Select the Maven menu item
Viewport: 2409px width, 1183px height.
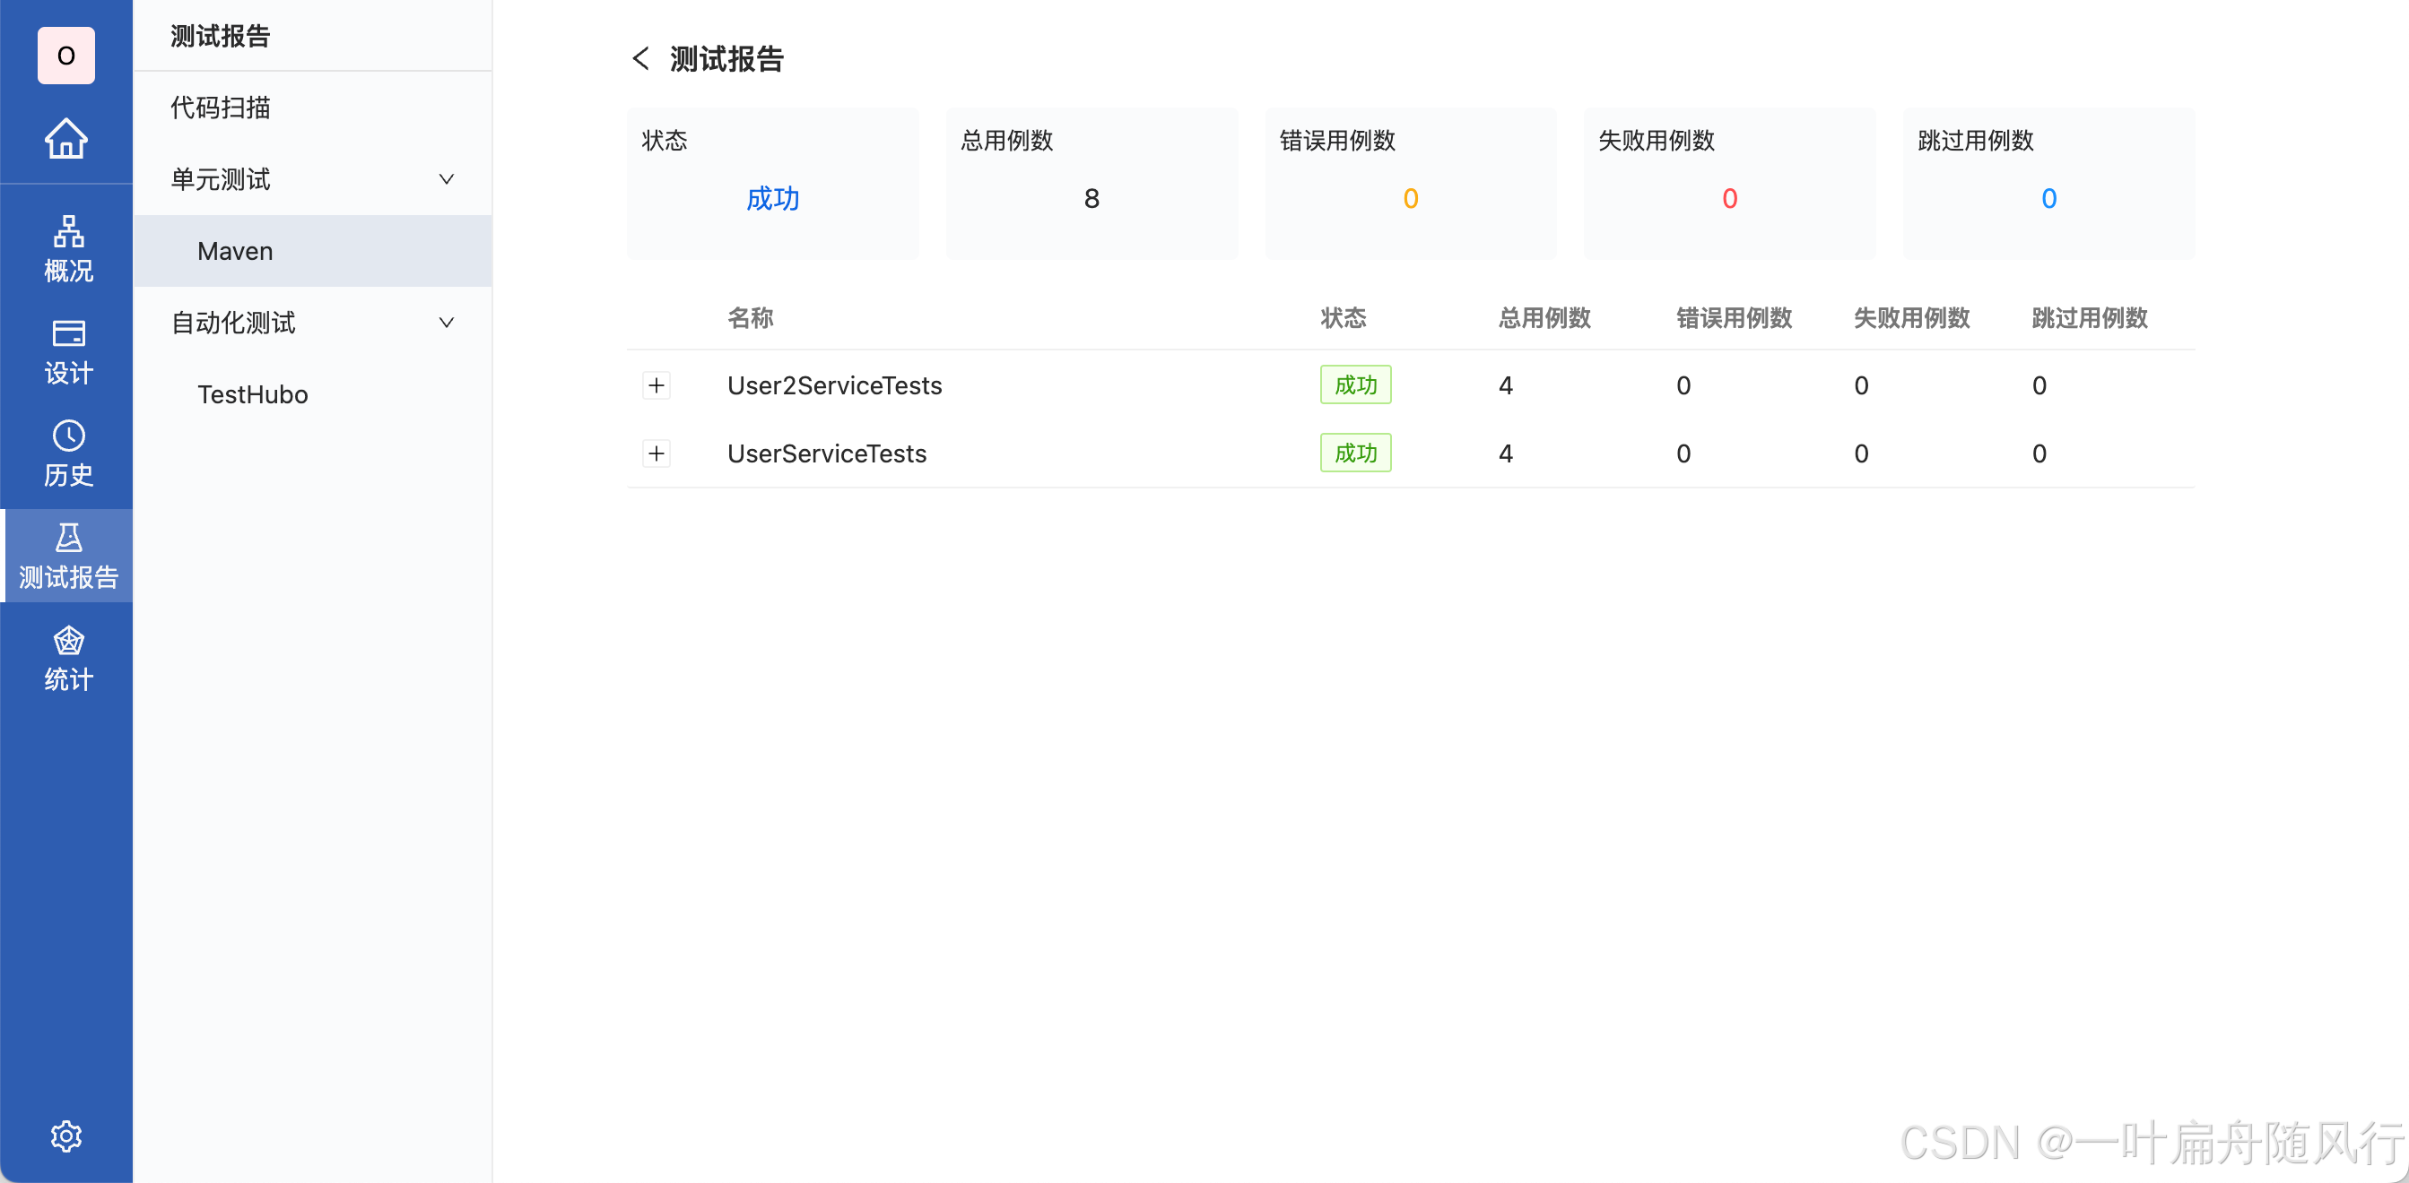pos(312,251)
